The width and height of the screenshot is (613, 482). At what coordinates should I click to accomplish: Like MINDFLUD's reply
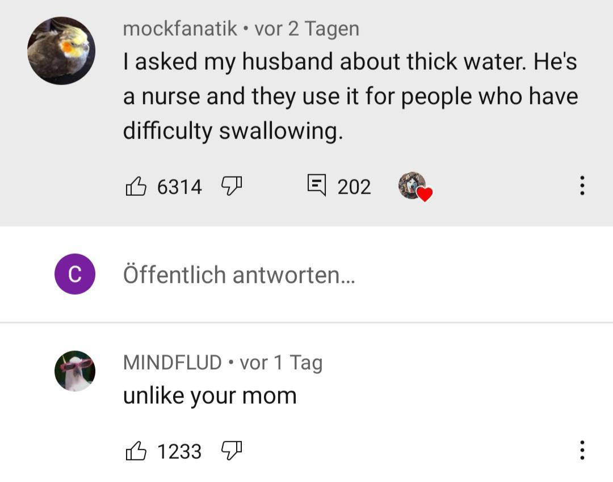[x=136, y=451]
